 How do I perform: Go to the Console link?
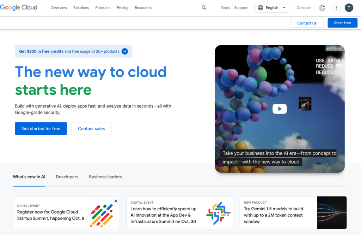tap(304, 8)
